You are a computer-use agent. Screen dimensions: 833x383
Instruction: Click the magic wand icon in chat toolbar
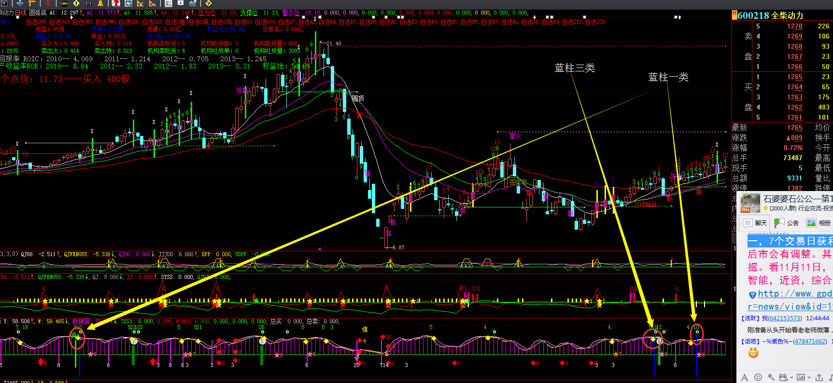tap(771, 377)
